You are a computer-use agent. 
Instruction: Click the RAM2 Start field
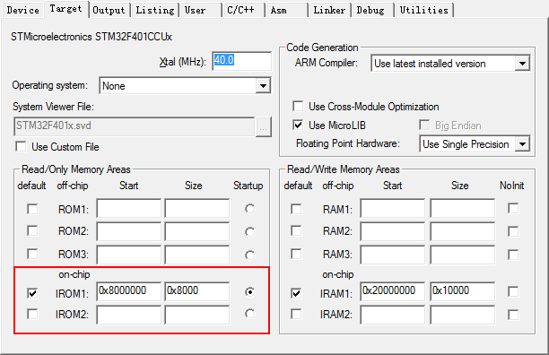393,231
